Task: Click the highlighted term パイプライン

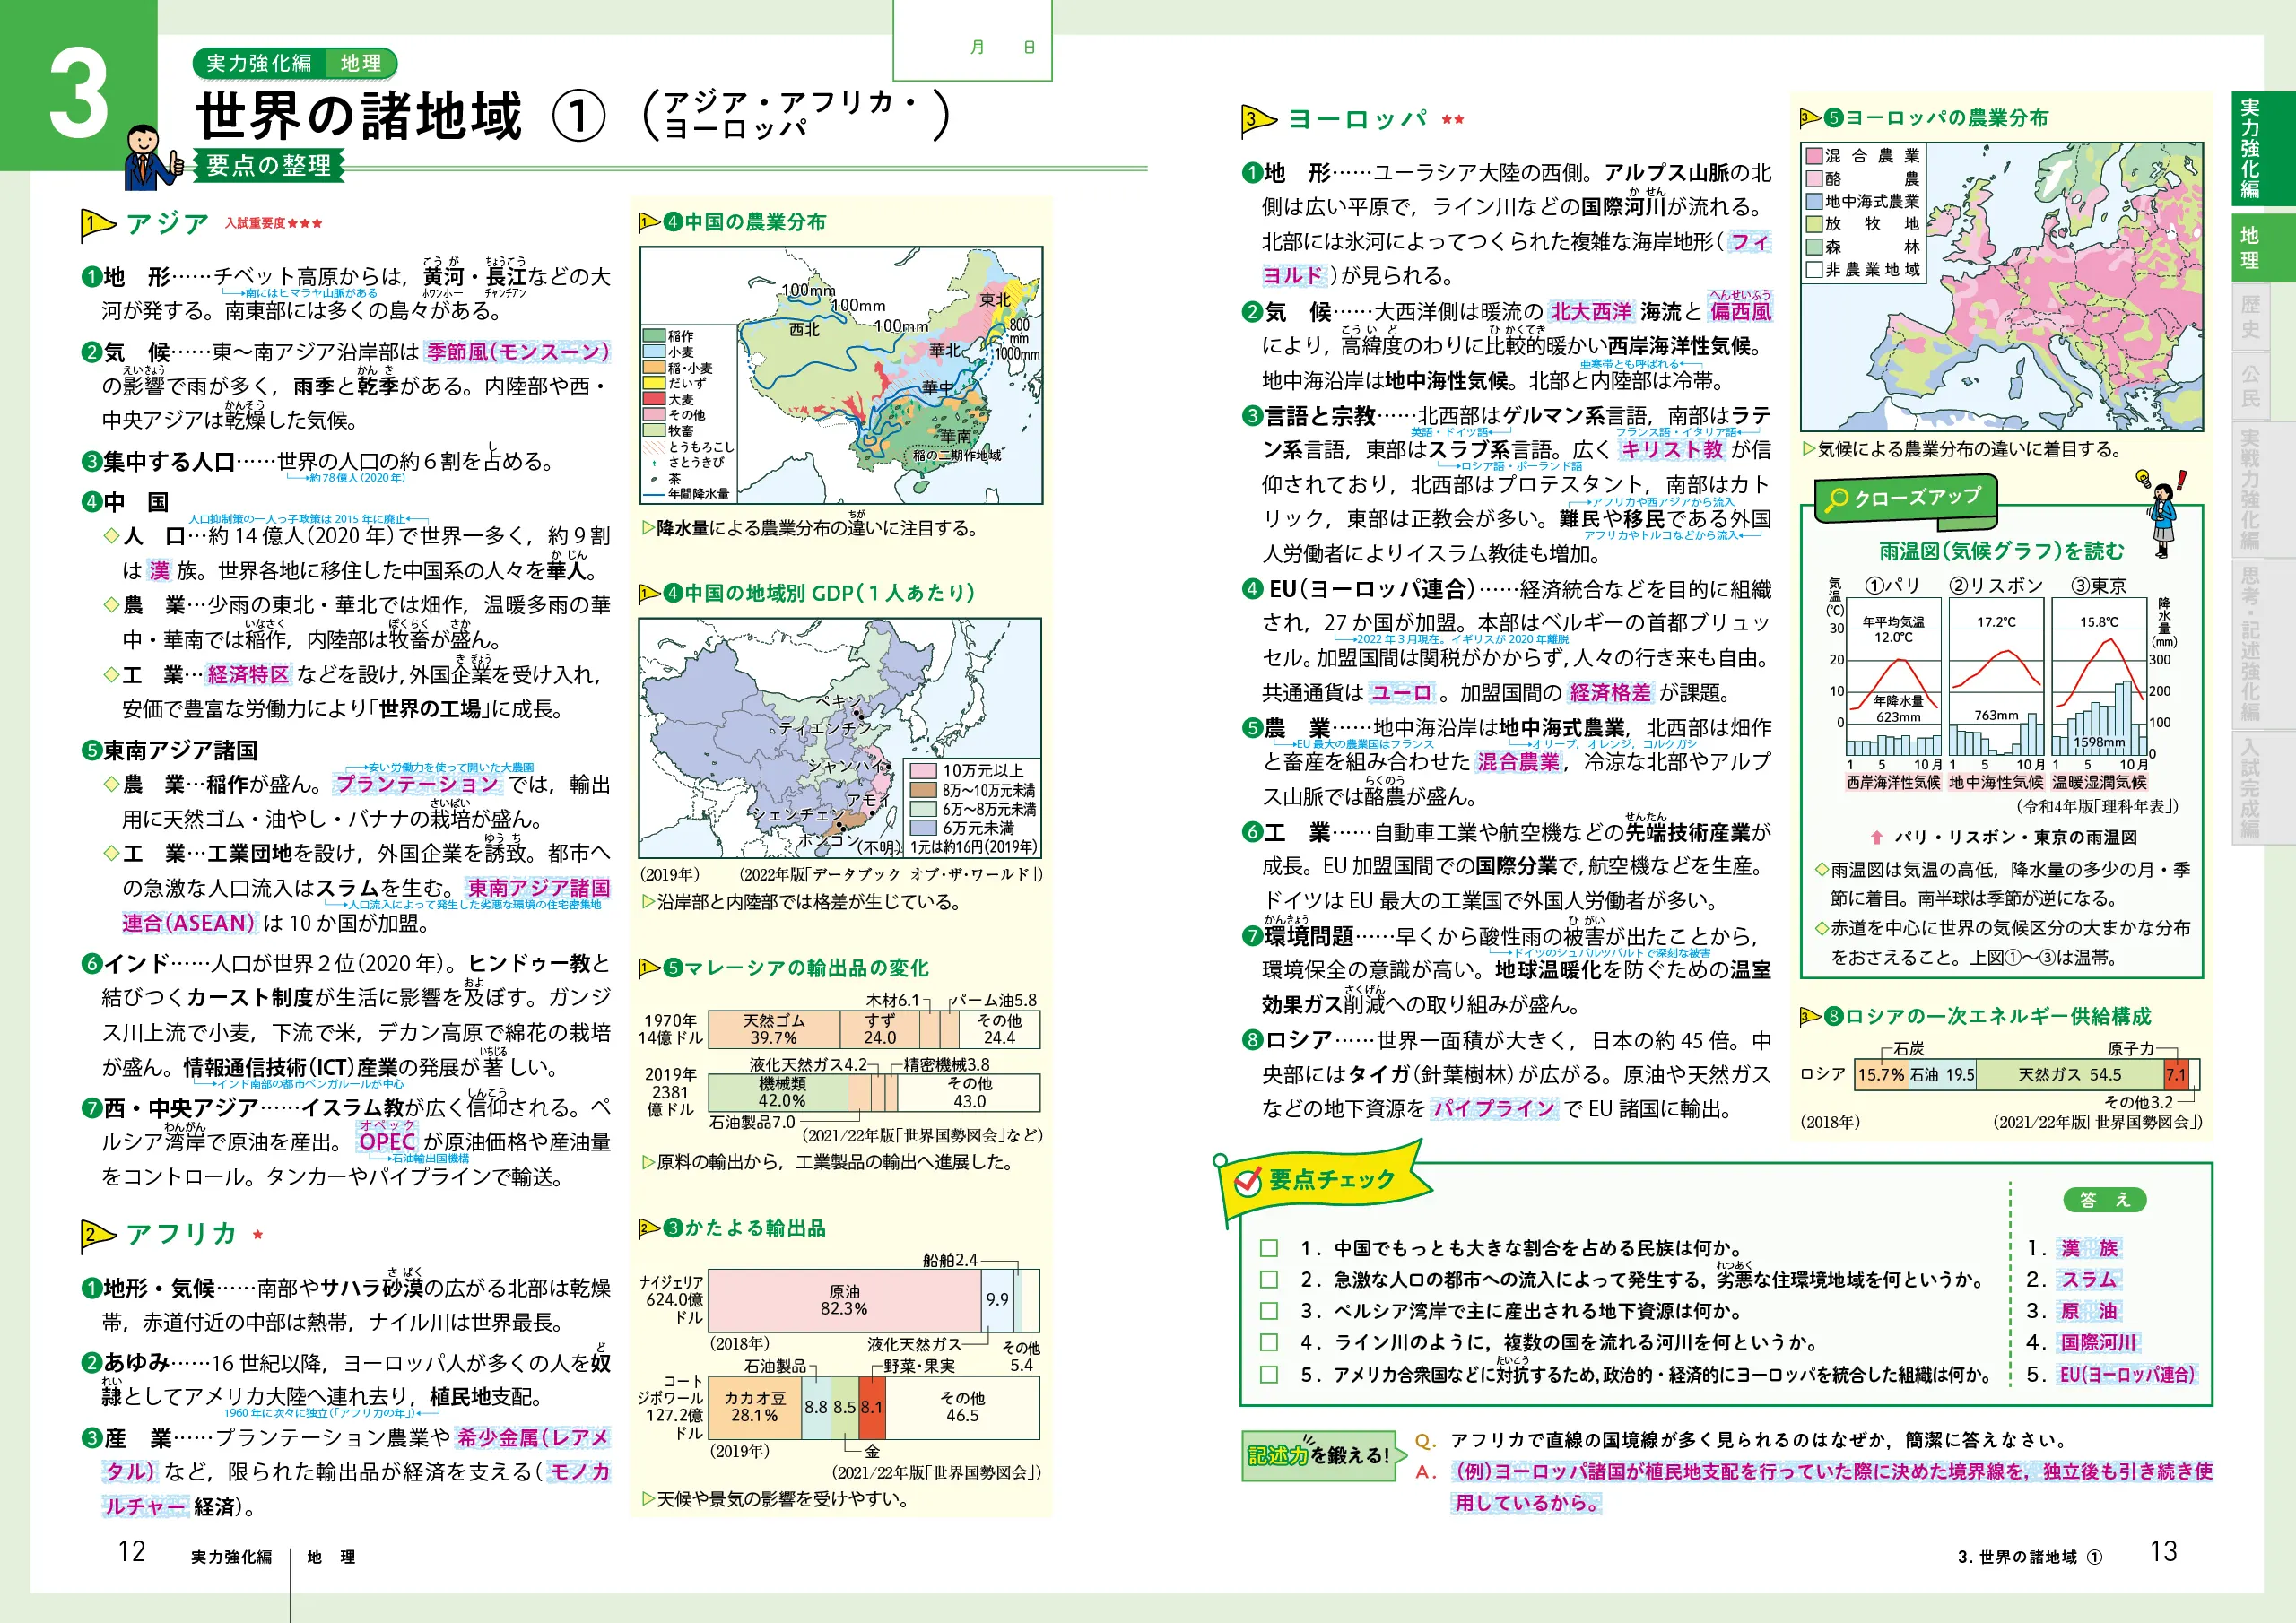Action: (x=1494, y=1109)
